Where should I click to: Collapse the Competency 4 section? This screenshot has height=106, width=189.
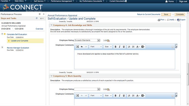tap(51, 25)
